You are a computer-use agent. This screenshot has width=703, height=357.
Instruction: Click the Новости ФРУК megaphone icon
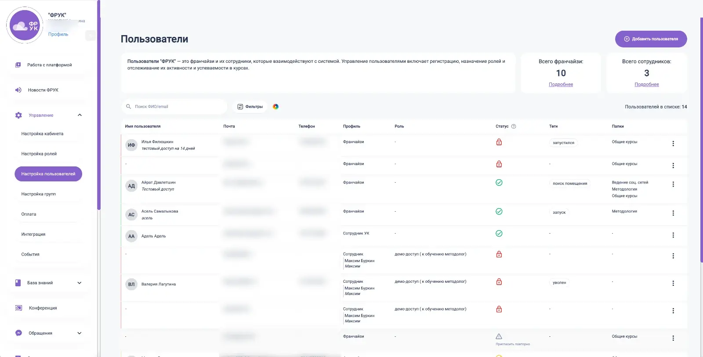[18, 90]
